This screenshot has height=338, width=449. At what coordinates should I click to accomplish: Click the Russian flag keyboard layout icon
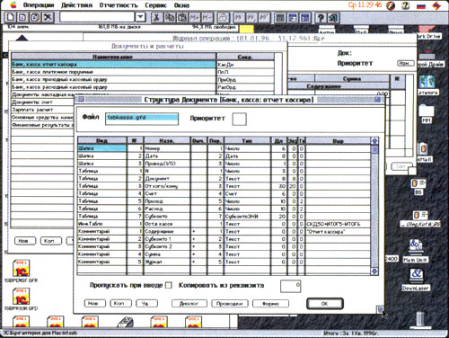[421, 5]
